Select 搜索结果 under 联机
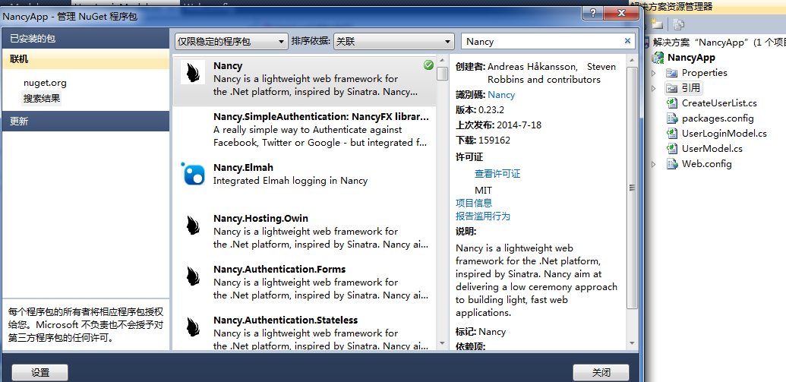This screenshot has width=786, height=382. tap(42, 98)
